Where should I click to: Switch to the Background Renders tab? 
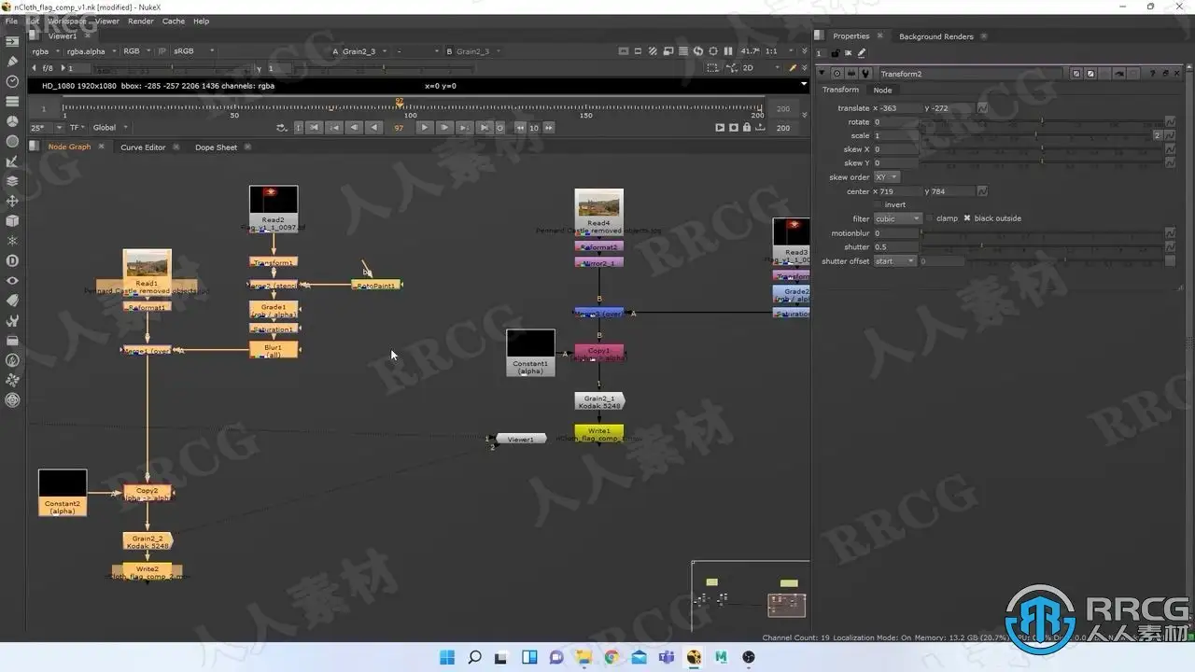click(935, 36)
